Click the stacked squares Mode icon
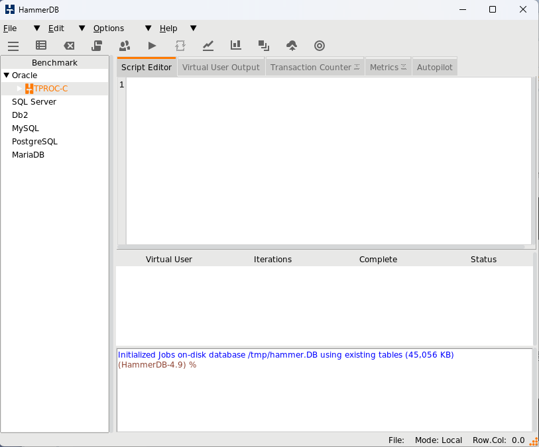The image size is (539, 447). pyautogui.click(x=264, y=45)
